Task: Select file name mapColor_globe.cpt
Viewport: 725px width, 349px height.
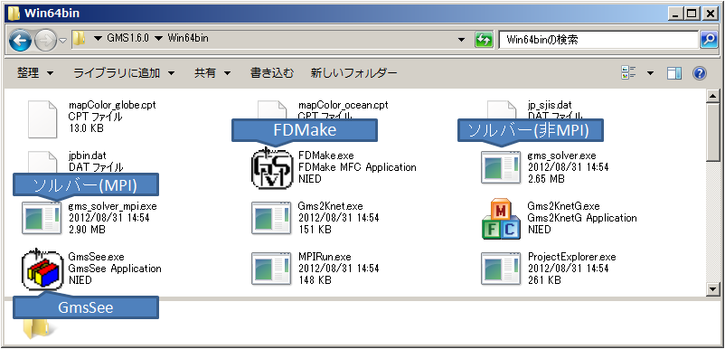Action: click(112, 106)
